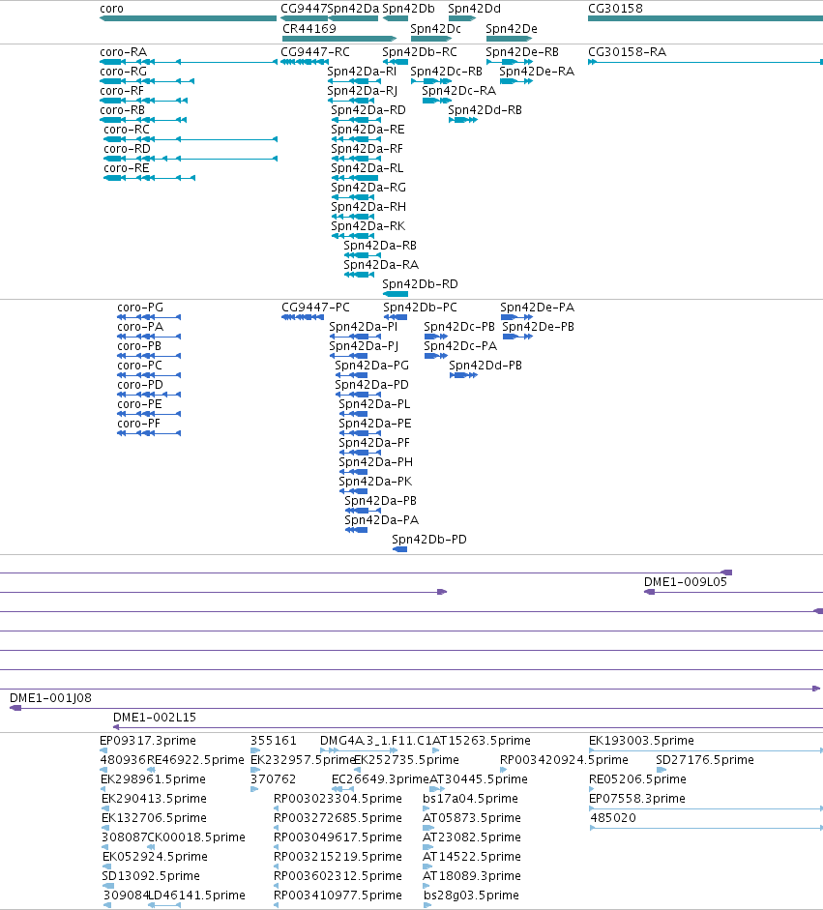Click the coro gene label
823x910 pixels.
point(111,9)
